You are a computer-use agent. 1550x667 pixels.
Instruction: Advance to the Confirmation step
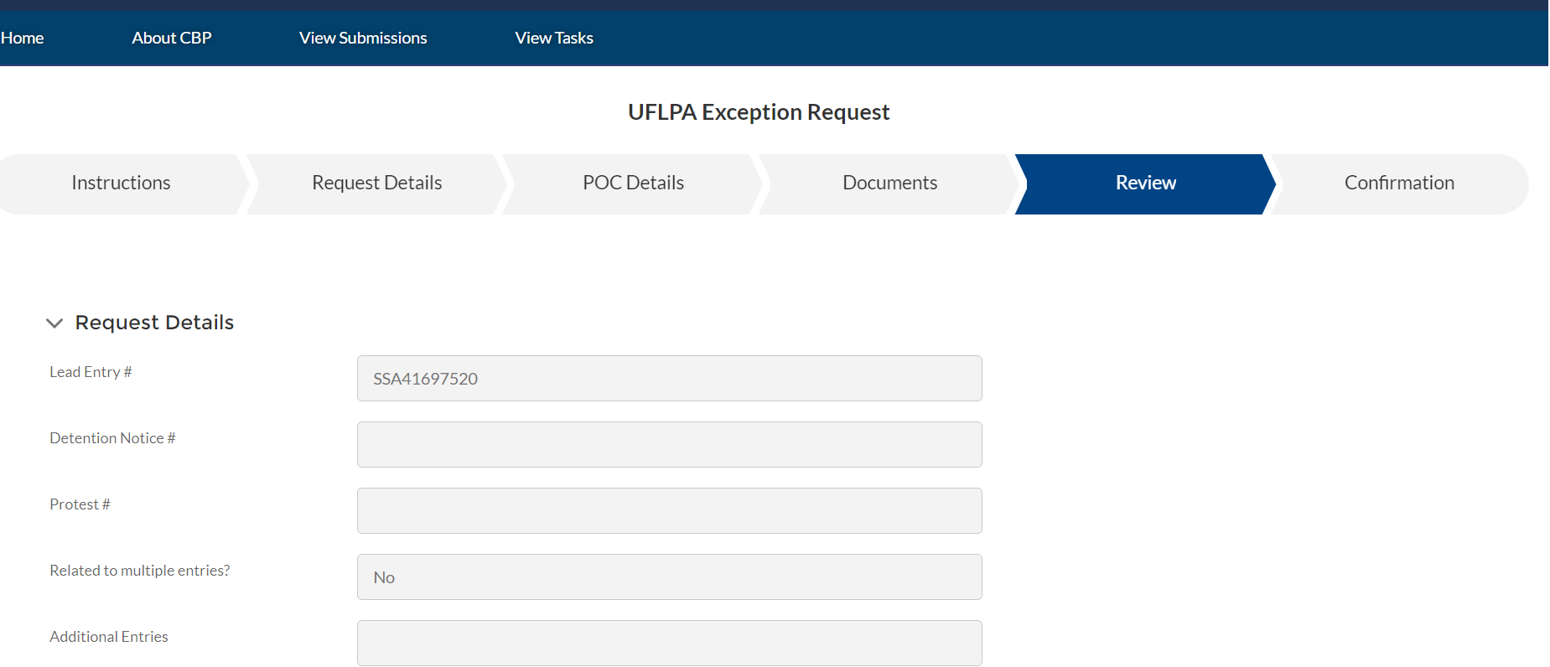click(x=1399, y=184)
